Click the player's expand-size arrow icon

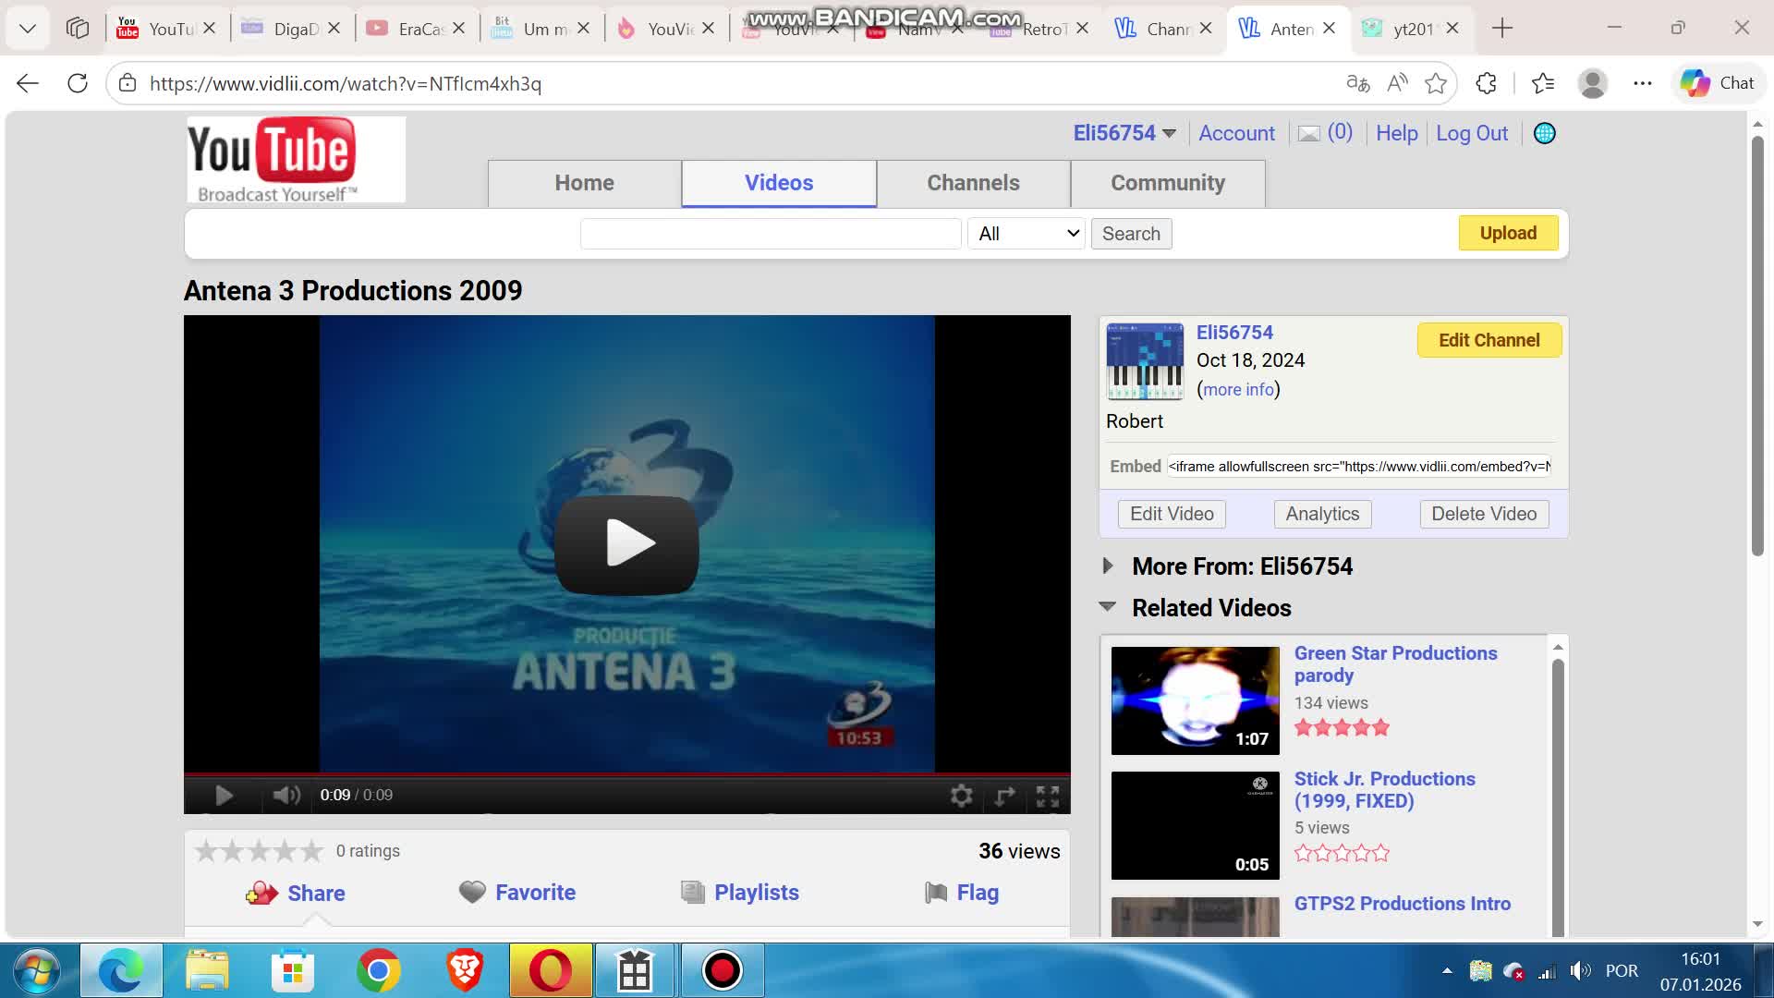[1004, 796]
